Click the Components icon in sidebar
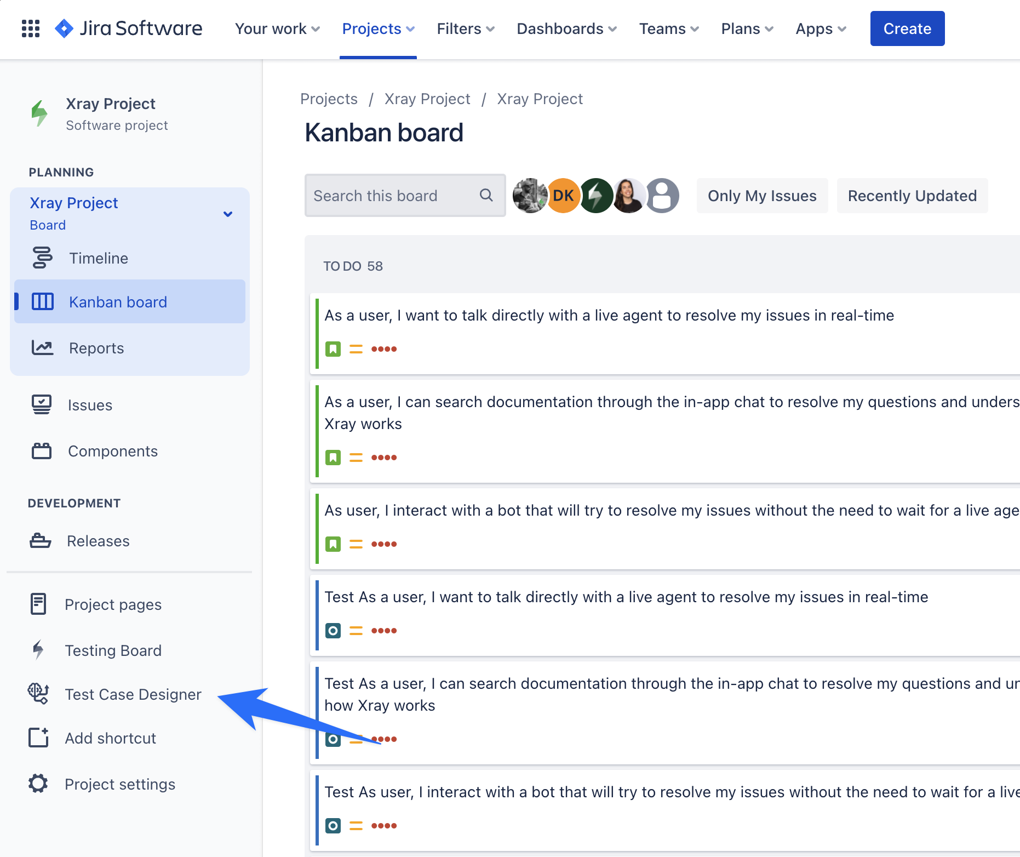Viewport: 1020px width, 857px height. (42, 450)
